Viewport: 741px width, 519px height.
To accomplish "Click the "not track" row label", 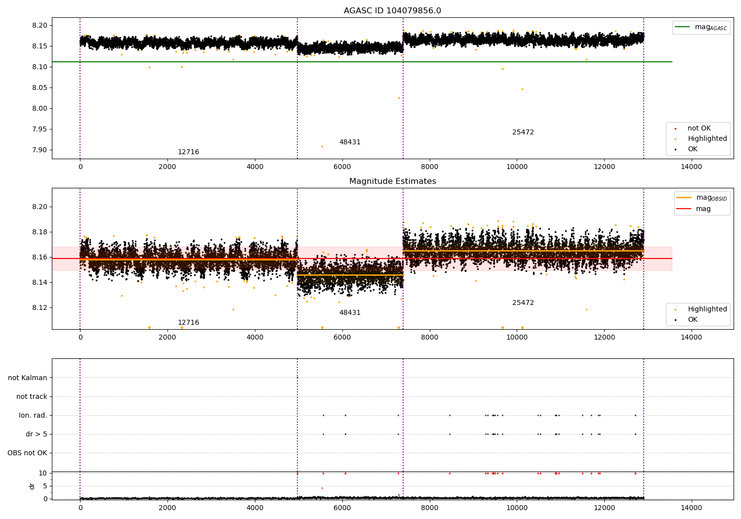I will pos(32,397).
